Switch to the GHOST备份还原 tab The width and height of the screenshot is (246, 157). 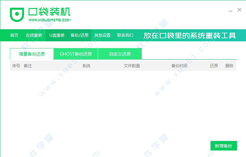(x=76, y=54)
